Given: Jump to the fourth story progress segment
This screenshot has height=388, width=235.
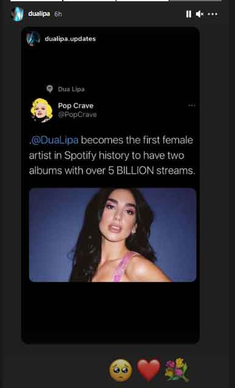Looking at the screenshot, I should tap(195, 1).
